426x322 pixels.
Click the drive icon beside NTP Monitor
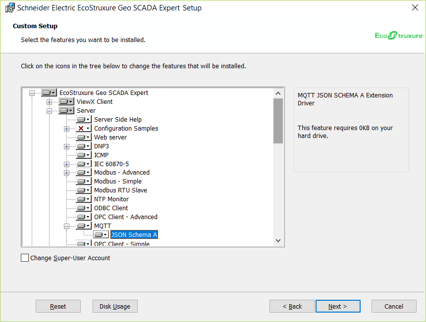(x=84, y=199)
